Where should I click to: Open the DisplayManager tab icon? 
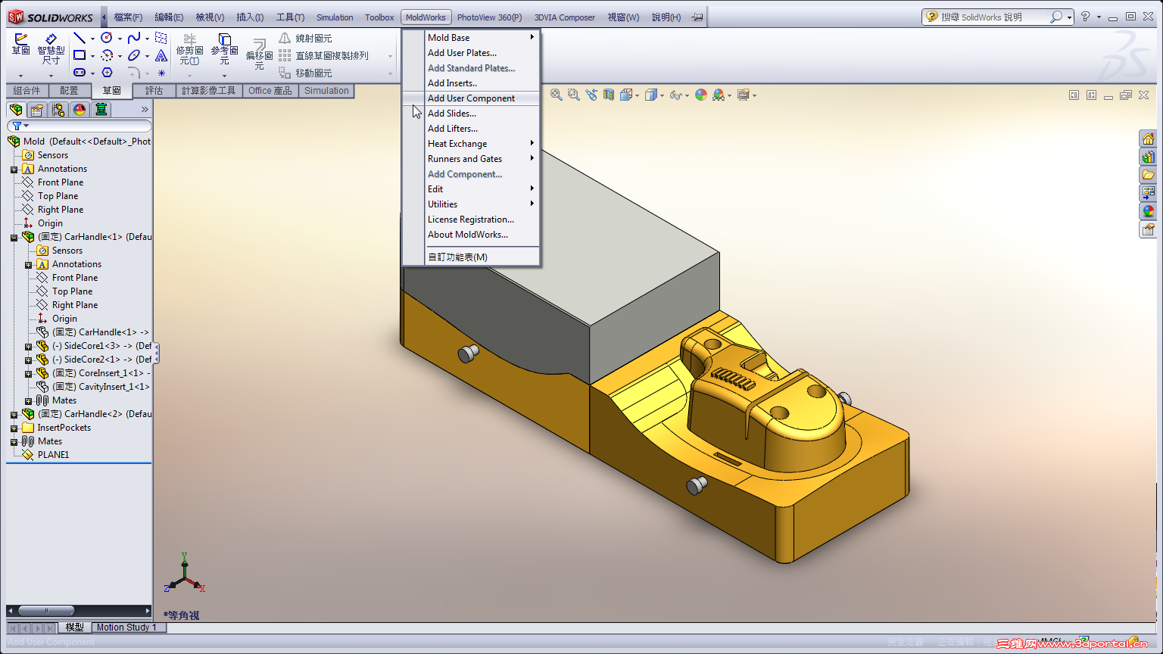[x=80, y=110]
